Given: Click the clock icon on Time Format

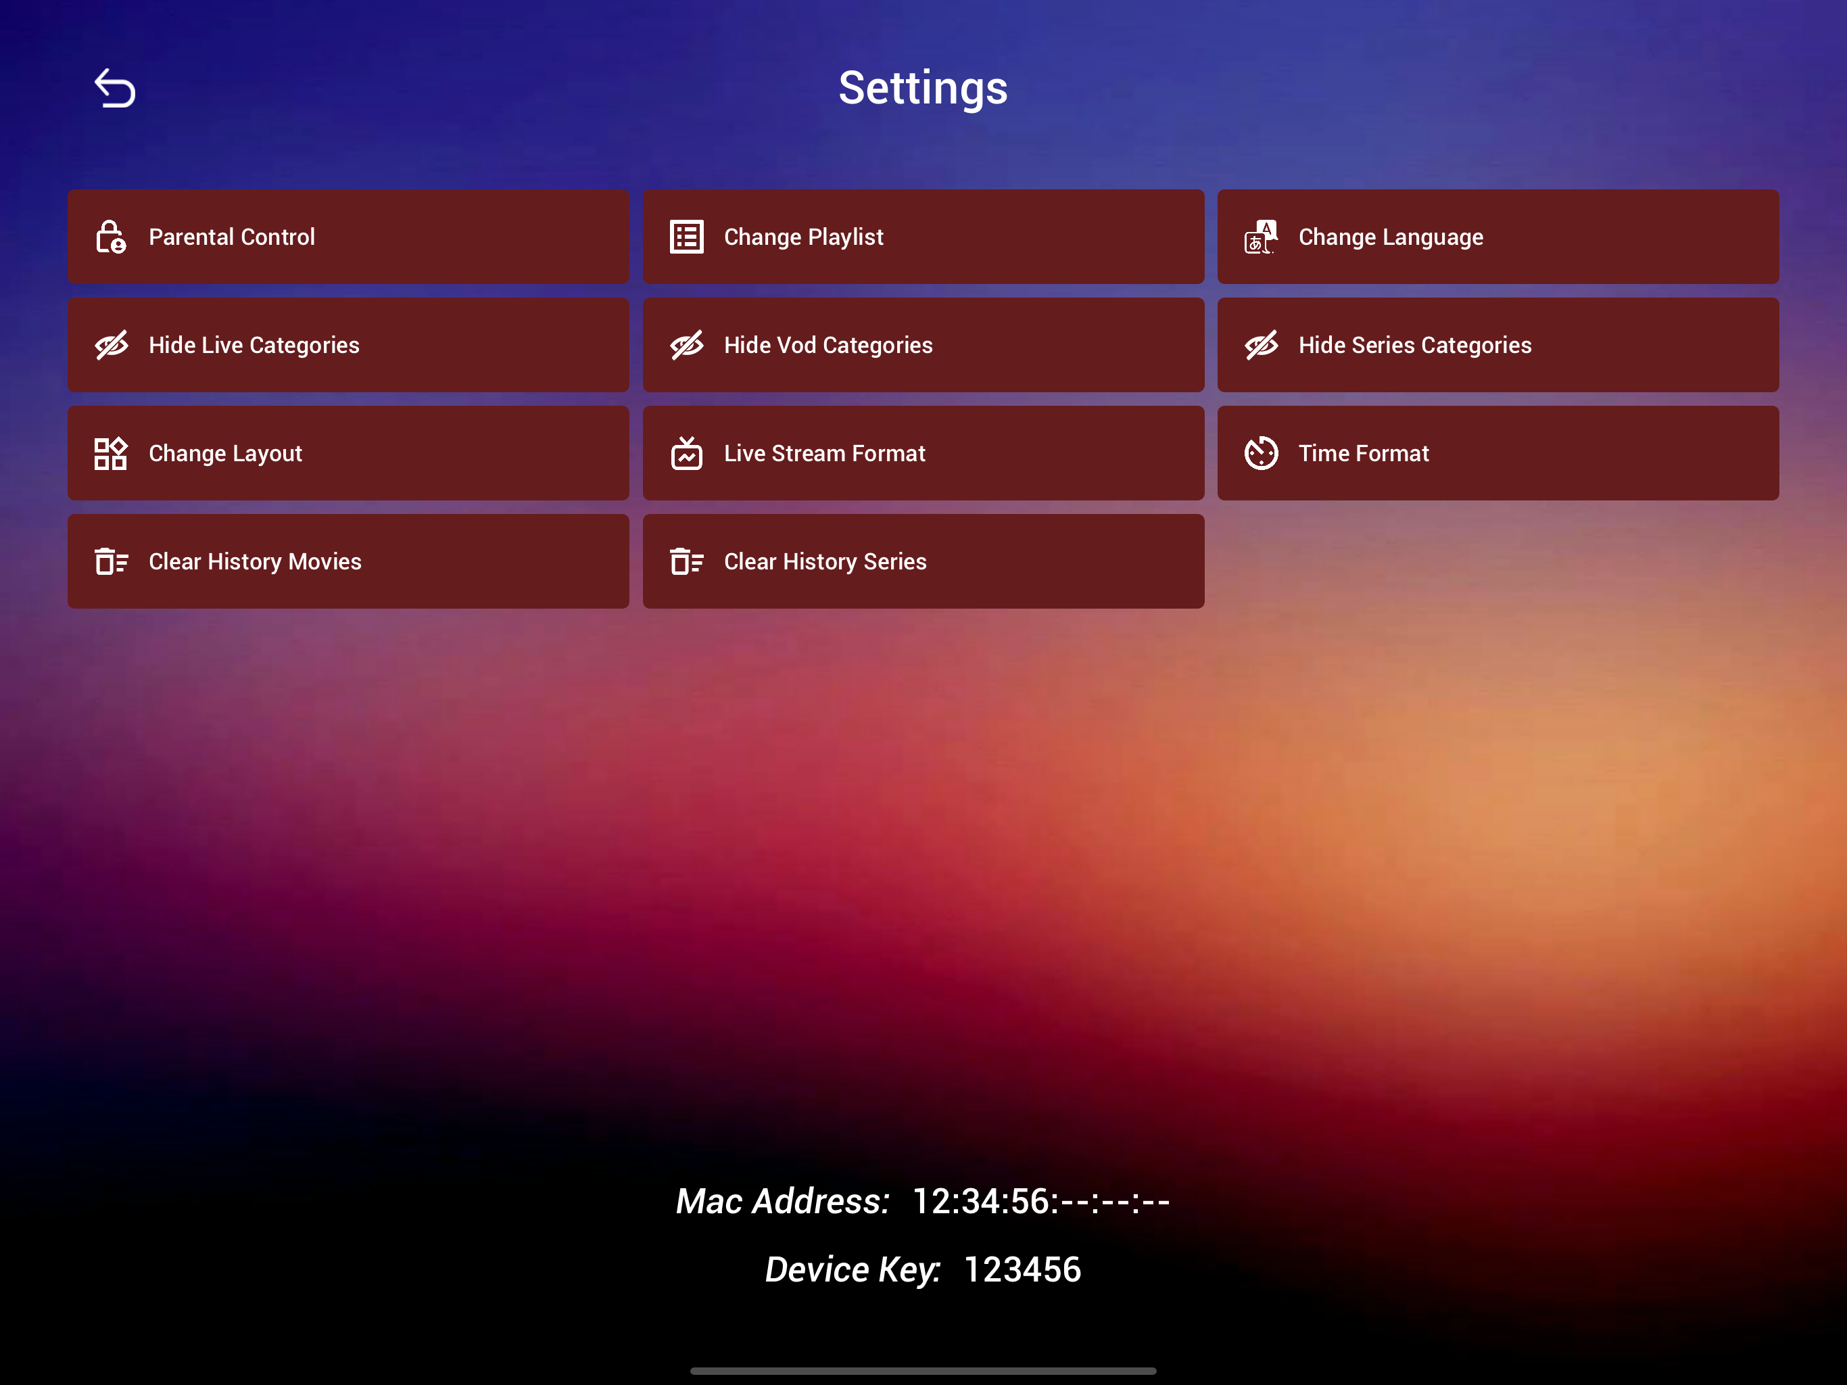Looking at the screenshot, I should click(1261, 454).
